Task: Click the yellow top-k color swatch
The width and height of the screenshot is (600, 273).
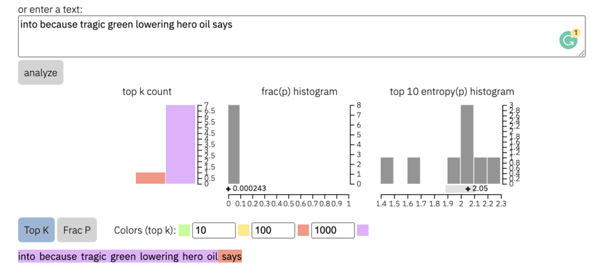Action: tap(244, 230)
